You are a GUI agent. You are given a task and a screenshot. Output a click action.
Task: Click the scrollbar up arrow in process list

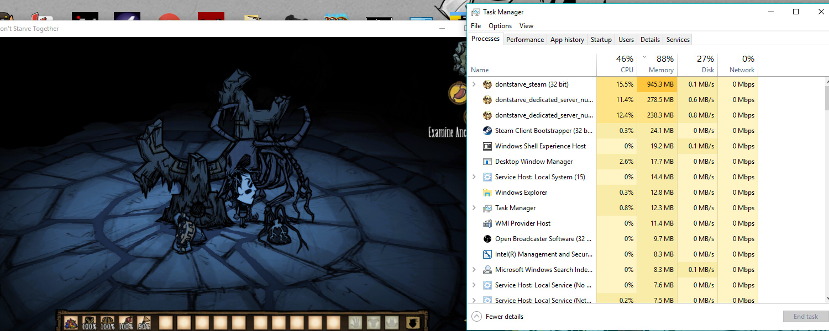click(827, 81)
